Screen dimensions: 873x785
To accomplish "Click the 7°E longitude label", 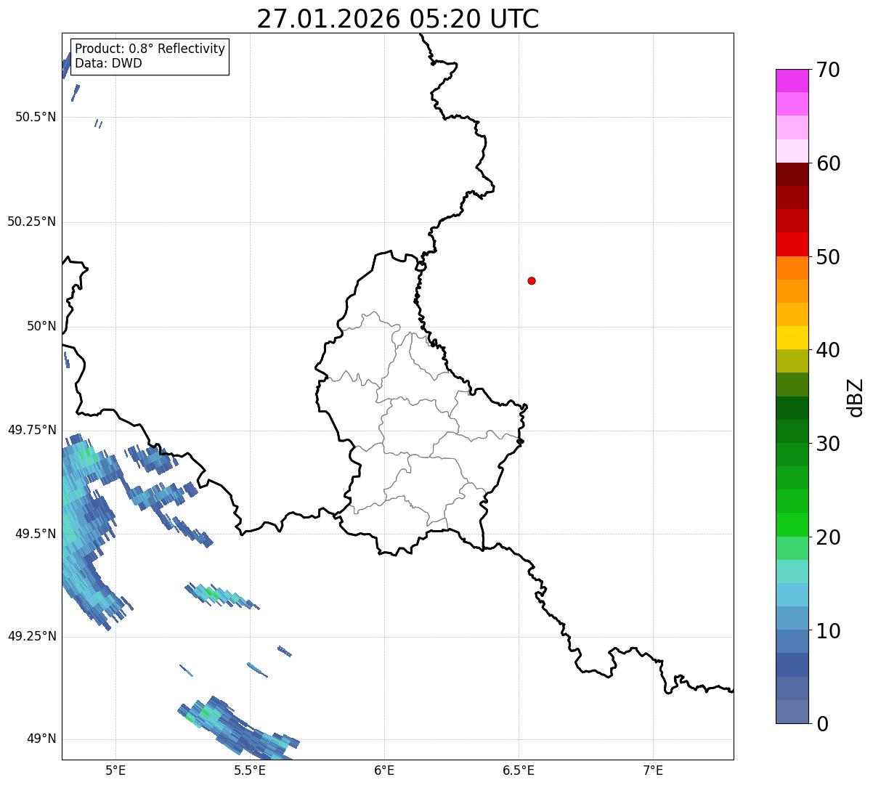I will click(653, 770).
